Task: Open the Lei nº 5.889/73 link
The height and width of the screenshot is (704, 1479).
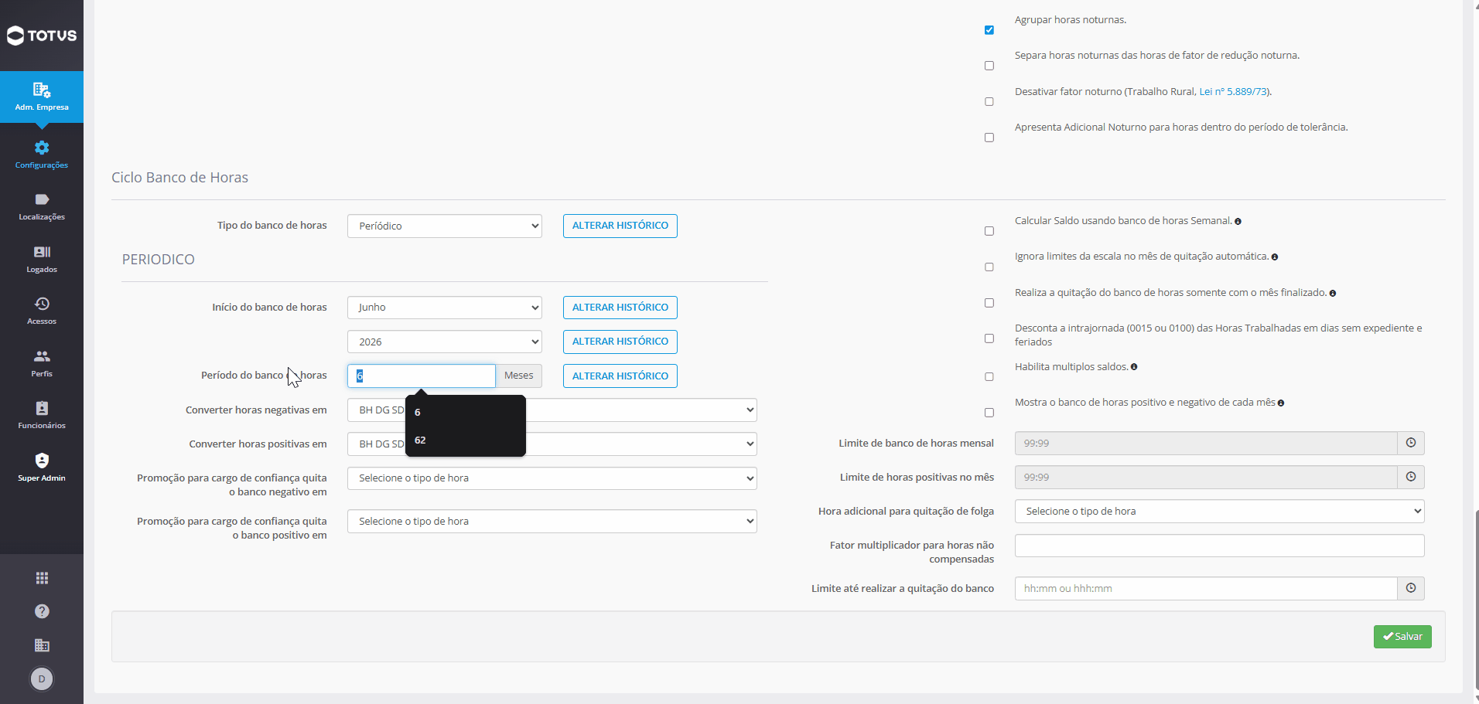Action: tap(1234, 92)
